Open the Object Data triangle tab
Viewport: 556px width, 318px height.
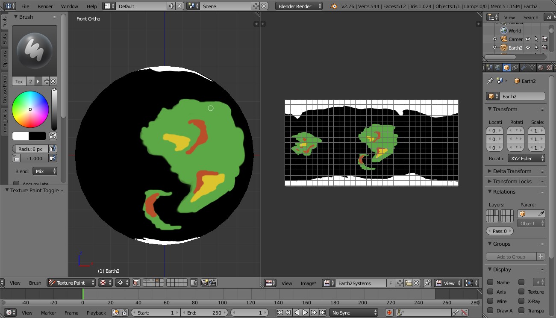[532, 68]
